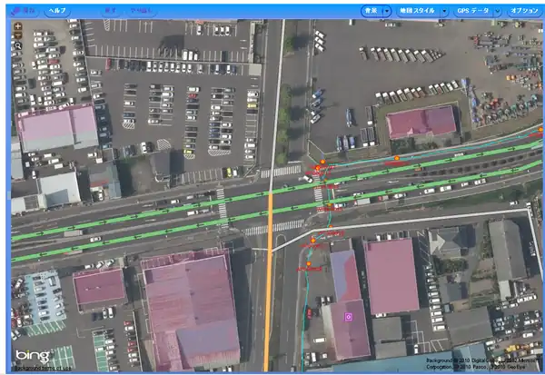This screenshot has height=375, width=545.
Task: Select the orange node right of the intersection
Action: point(398,158)
